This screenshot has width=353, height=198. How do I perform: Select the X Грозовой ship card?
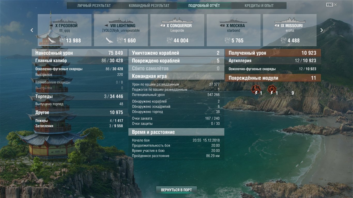(x=65, y=30)
